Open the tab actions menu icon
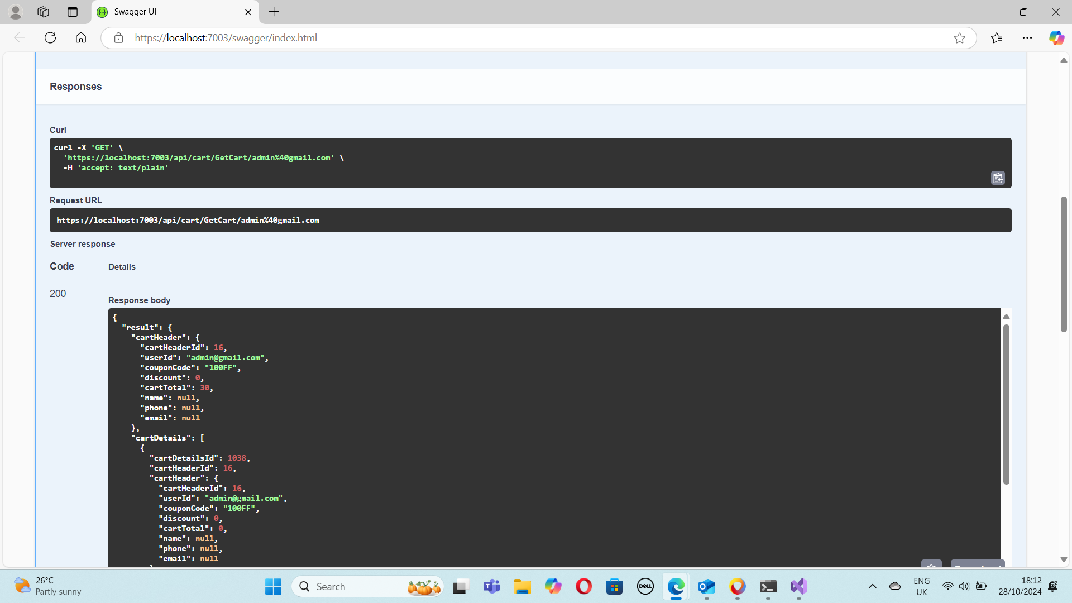Screen dimensions: 1072x603 (x=73, y=12)
